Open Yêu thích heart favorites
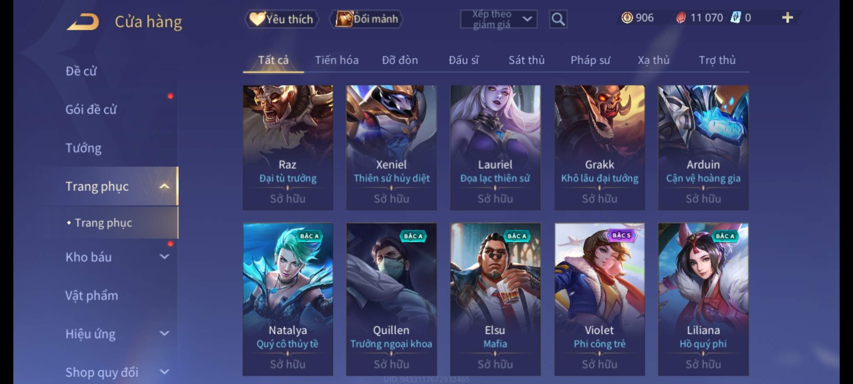This screenshot has width=853, height=384. point(281,19)
